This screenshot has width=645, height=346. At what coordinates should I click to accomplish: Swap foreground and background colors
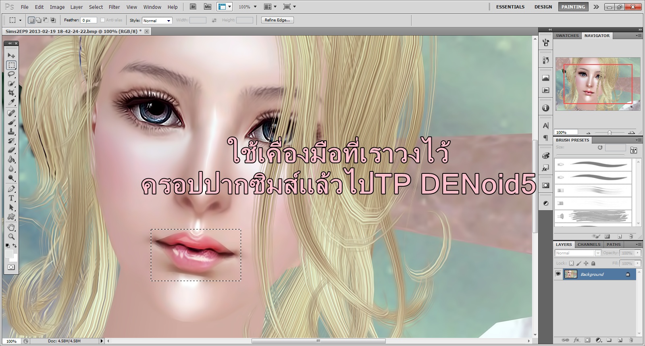15,245
